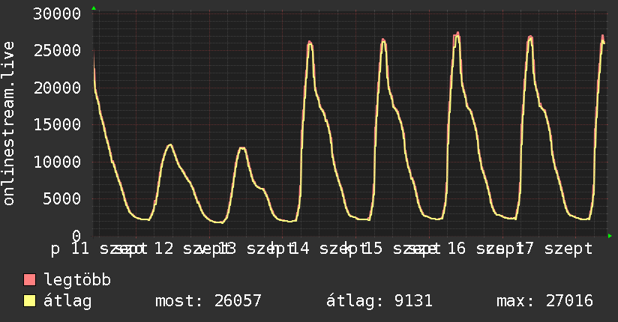Click the átlag: 9131 statistic
Image resolution: width=618 pixels, height=322 pixels.
click(x=379, y=301)
